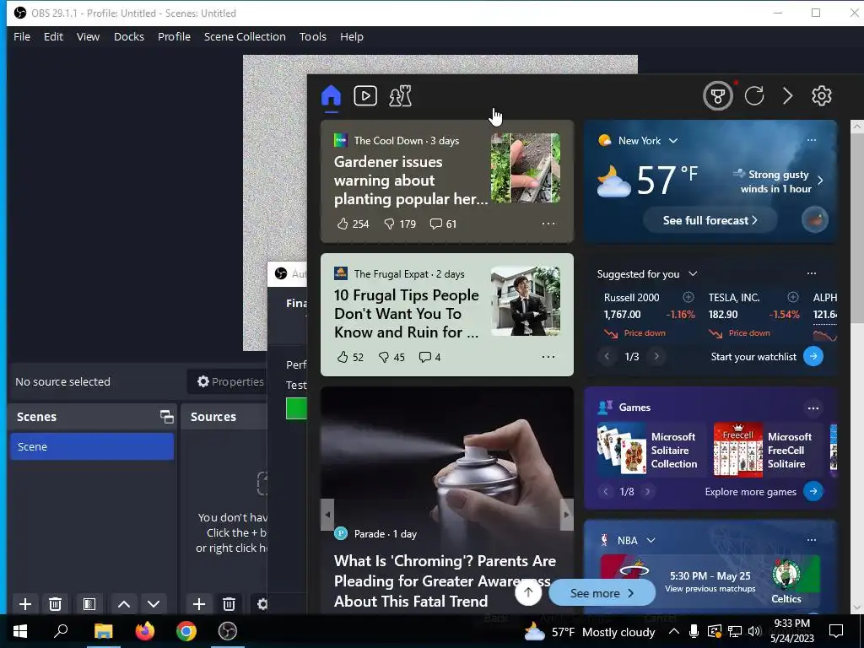Open scene filters icon in Scenes toolbar

(89, 604)
